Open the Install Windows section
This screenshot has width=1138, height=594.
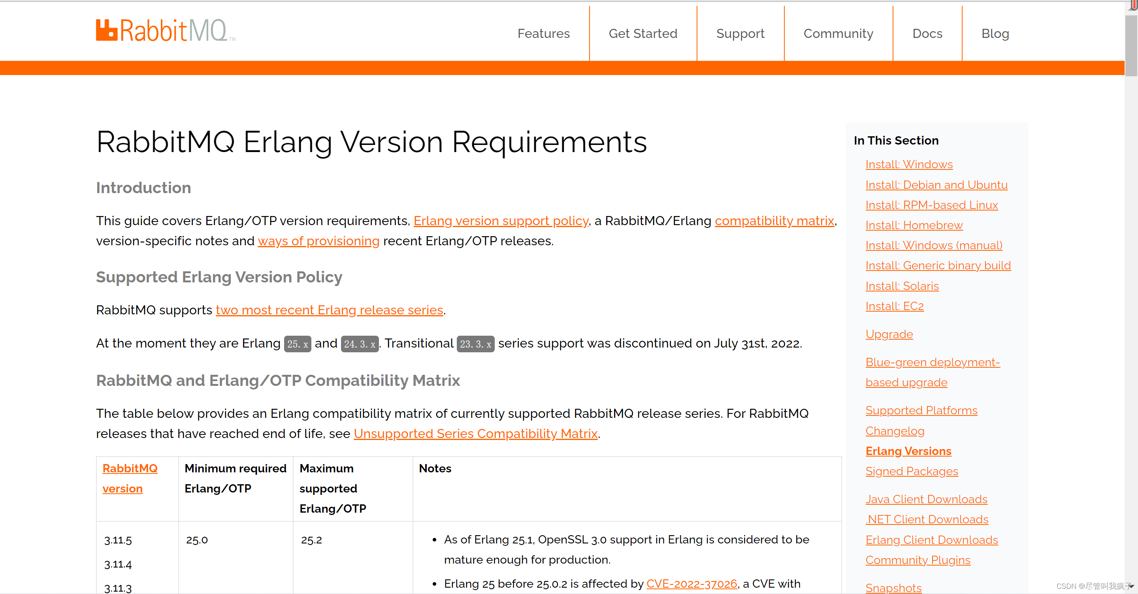908,164
